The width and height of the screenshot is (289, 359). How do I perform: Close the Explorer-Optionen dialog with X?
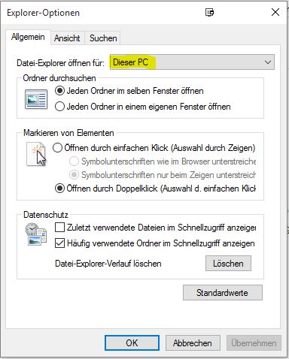(275, 12)
